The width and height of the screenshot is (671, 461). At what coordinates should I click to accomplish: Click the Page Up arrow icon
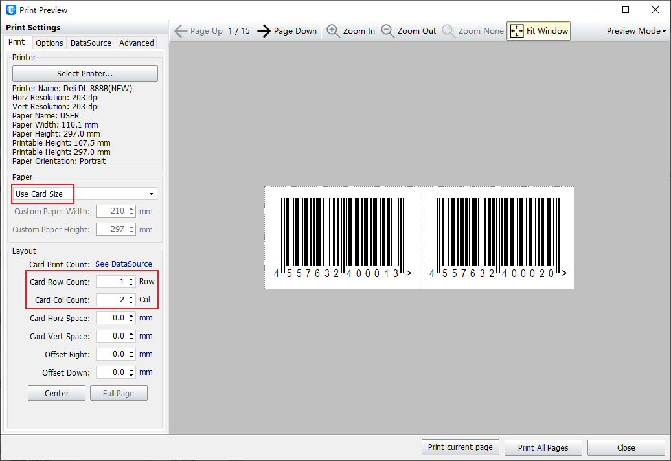coord(181,31)
